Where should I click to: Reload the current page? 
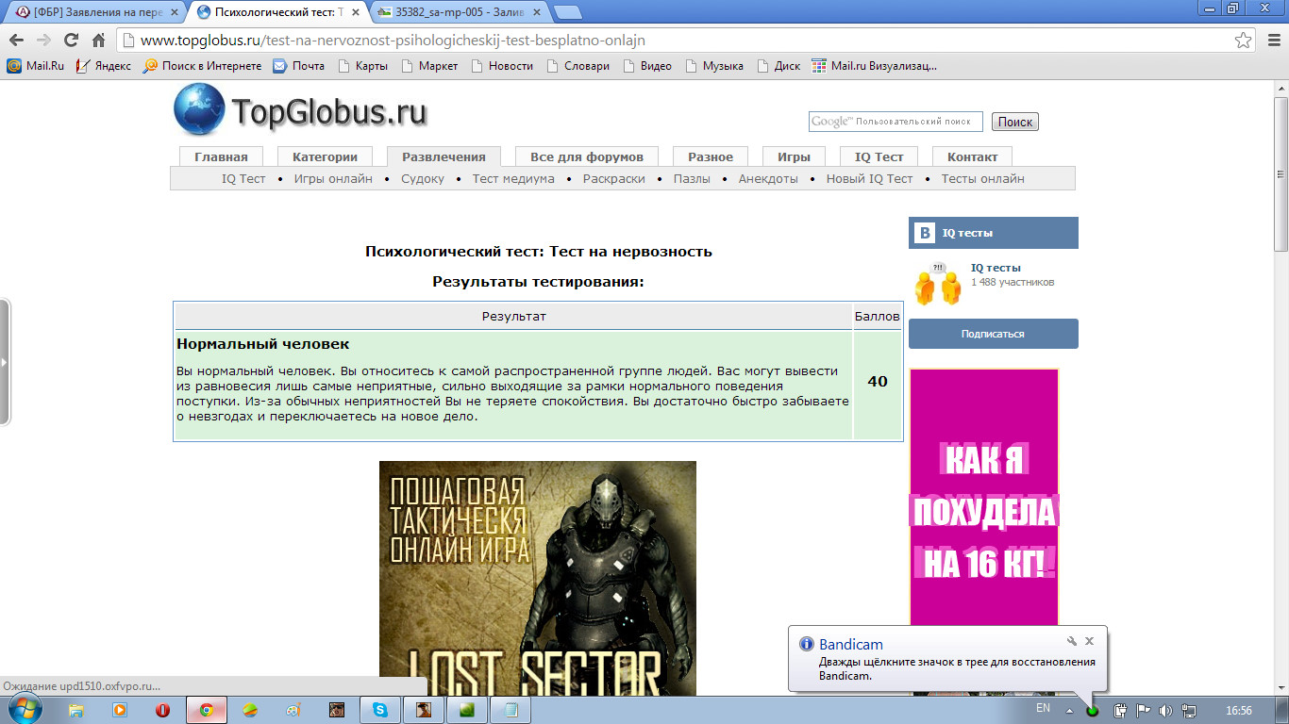pyautogui.click(x=71, y=41)
